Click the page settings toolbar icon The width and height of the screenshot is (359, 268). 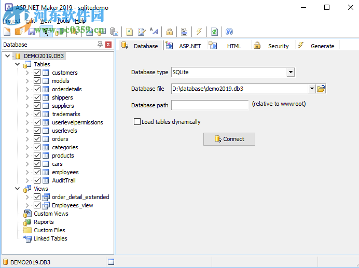129,32
